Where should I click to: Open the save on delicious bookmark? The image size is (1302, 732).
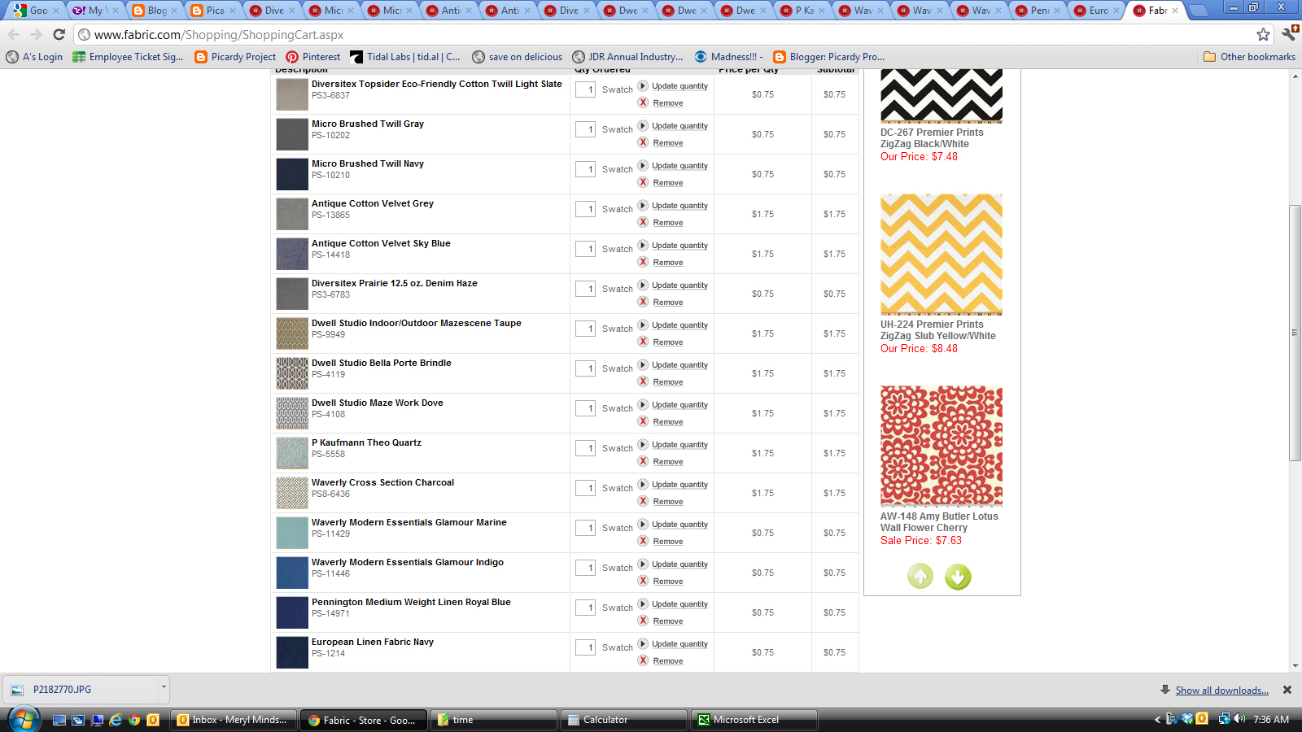pos(518,57)
